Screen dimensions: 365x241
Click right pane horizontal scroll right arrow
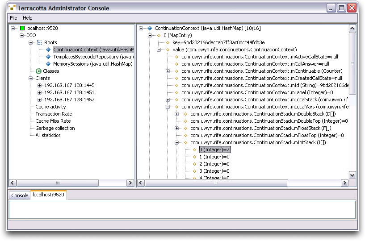pos(344,183)
